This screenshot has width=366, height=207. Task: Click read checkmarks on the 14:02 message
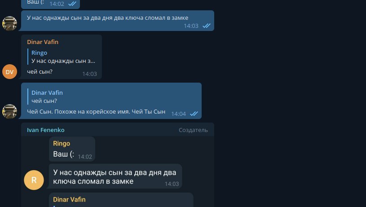click(x=72, y=4)
